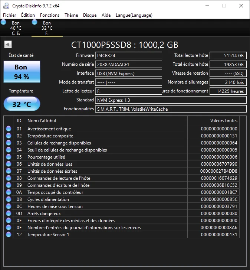Click the Lettre de lecteur field F:
Screen dimensions: 250x270
coord(129,91)
